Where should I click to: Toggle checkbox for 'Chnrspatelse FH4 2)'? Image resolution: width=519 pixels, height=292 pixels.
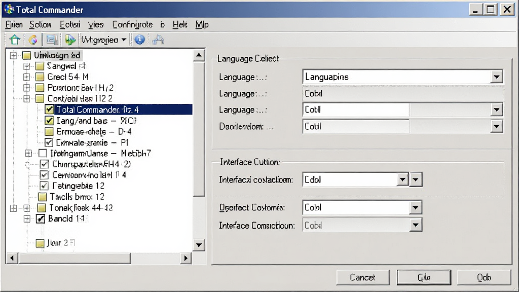tap(44, 164)
